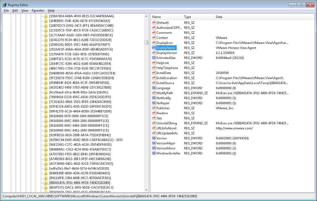Click the string icon beside (Default)

(x=154, y=22)
